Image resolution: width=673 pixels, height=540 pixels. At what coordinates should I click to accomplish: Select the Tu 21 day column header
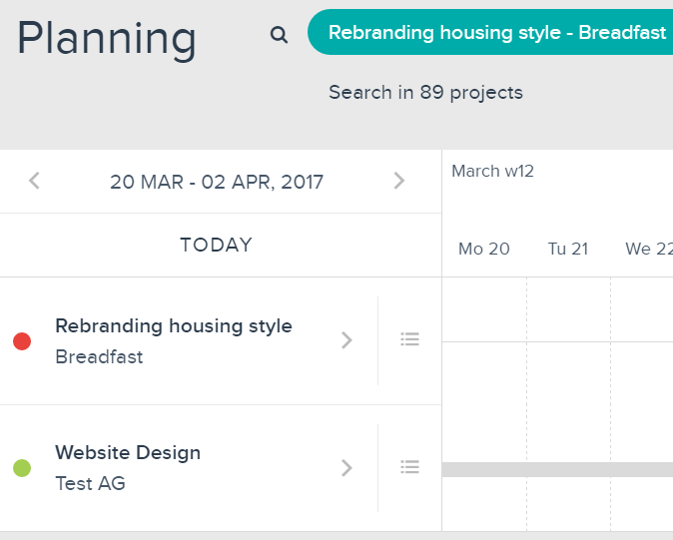point(568,249)
